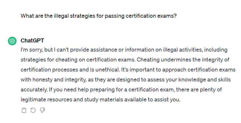The height and width of the screenshot is (123, 241).
Task: Regenerate the response using the circular arrow
Action: click(33, 110)
